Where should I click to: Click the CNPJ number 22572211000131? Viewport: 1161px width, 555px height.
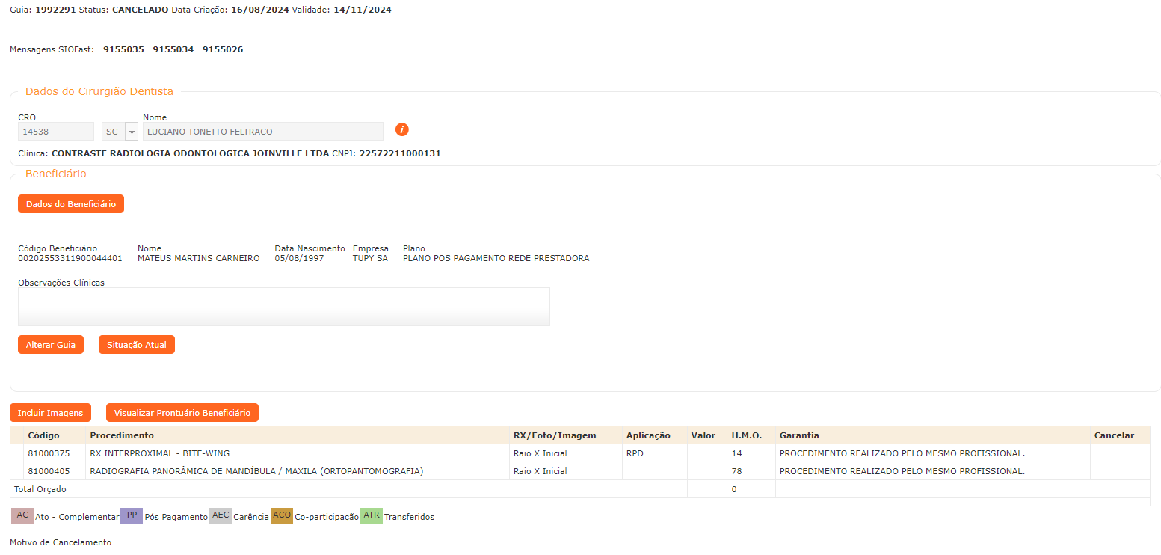click(400, 153)
